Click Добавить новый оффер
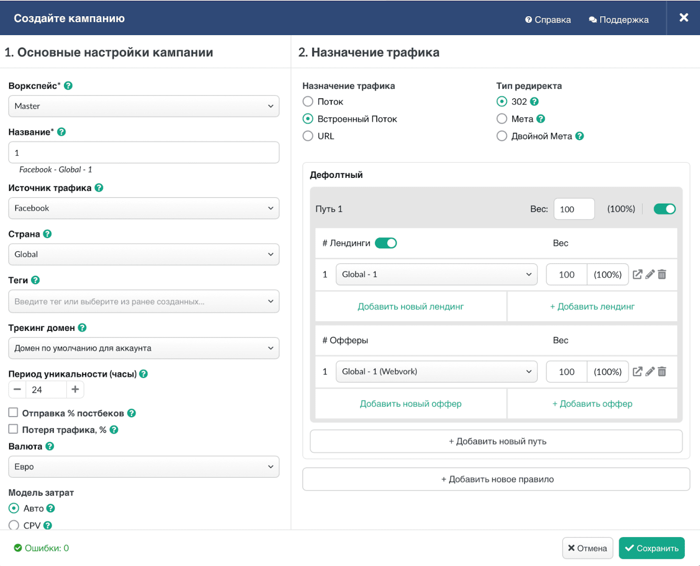The width and height of the screenshot is (700, 566). pyautogui.click(x=411, y=403)
